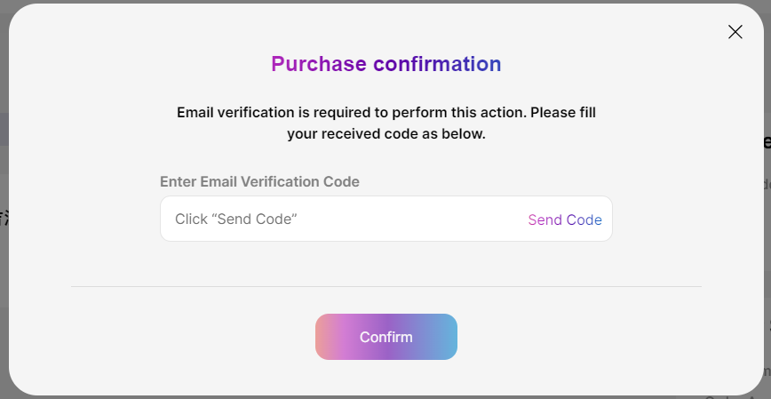
Task: Confirm the purchase with gradient button
Action: pyautogui.click(x=385, y=337)
